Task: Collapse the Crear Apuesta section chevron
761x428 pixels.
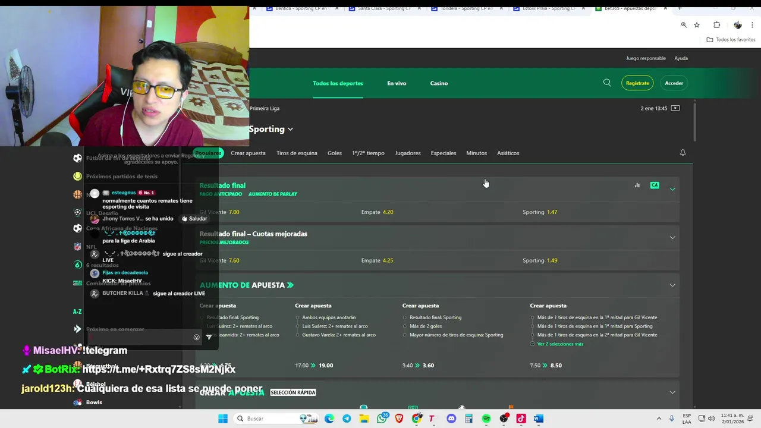Action: tap(672, 392)
